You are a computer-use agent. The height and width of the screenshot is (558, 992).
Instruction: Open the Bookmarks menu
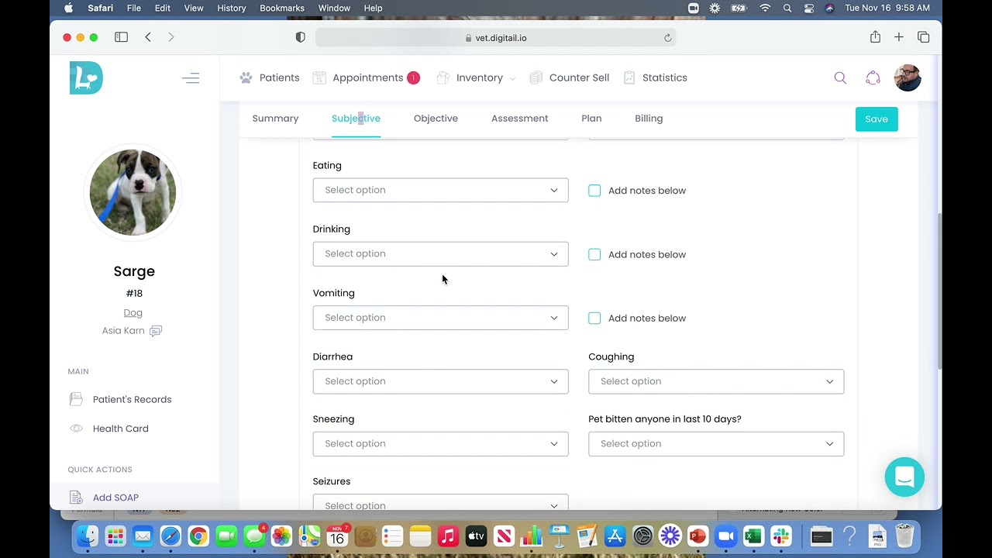click(282, 8)
